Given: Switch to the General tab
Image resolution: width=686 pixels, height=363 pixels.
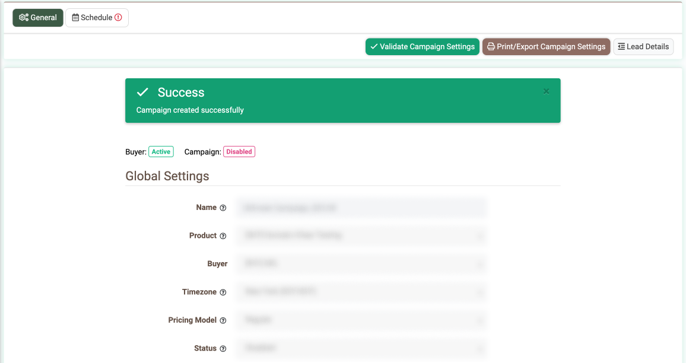Looking at the screenshot, I should [38, 18].
